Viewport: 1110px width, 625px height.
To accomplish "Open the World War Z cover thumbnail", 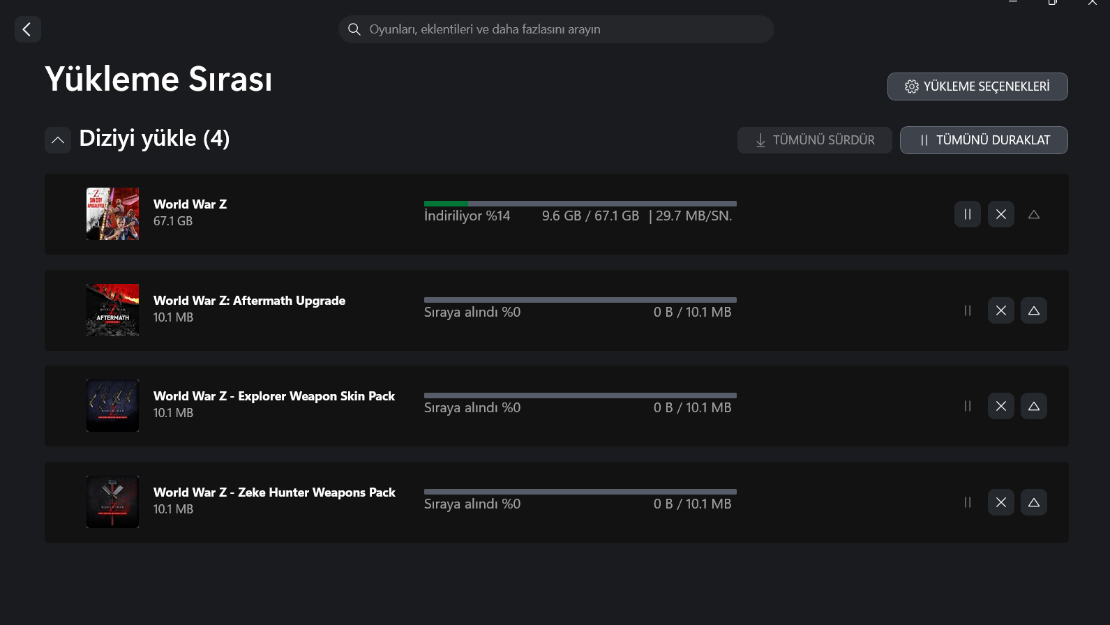I will click(112, 213).
